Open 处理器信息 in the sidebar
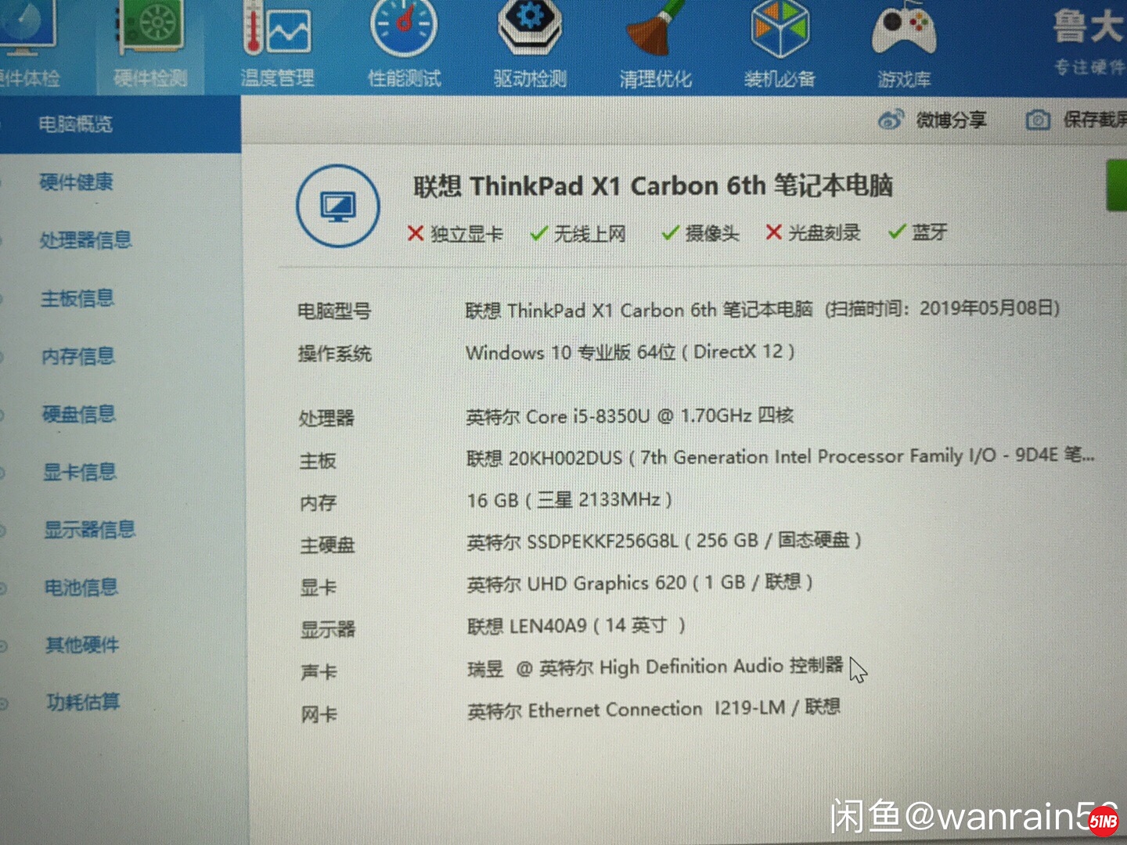Screen dimensions: 1127x845 pos(86,239)
